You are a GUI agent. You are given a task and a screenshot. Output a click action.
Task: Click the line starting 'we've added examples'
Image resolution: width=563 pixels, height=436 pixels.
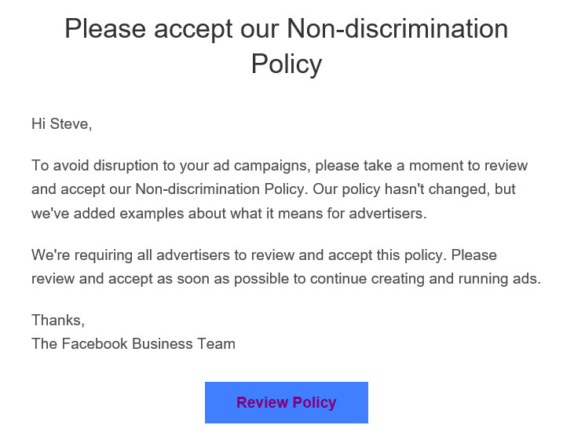click(x=229, y=214)
